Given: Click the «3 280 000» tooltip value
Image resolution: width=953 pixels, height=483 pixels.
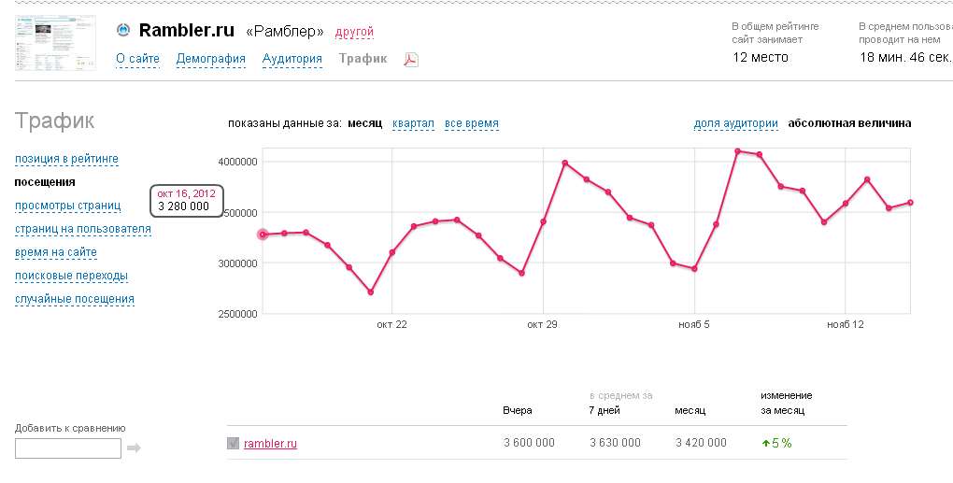Looking at the screenshot, I should (183, 206).
